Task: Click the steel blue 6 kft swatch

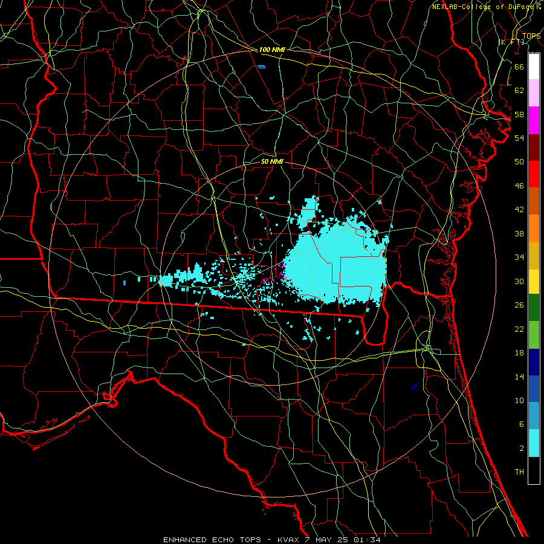Action: (x=534, y=416)
